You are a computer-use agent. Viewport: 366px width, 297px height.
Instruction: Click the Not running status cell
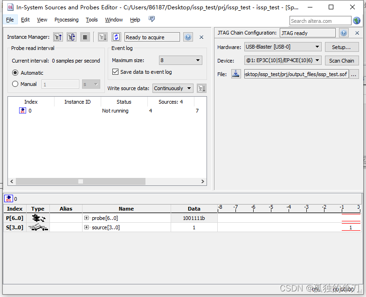click(x=115, y=111)
